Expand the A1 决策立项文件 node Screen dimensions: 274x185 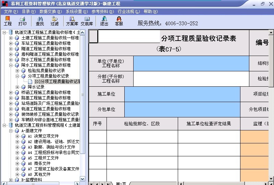[x=17, y=136]
